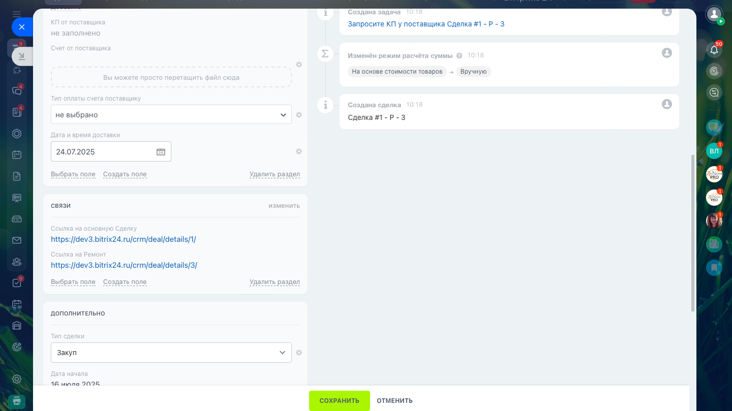Click the help question mark beside Изменён режим расчёта суммы
The width and height of the screenshot is (732, 411).
(460, 55)
